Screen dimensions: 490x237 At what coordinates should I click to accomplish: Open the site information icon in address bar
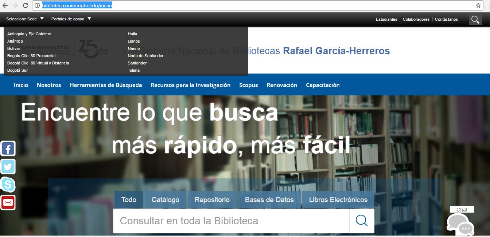click(x=37, y=5)
